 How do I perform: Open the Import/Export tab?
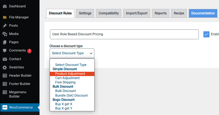[137, 13]
